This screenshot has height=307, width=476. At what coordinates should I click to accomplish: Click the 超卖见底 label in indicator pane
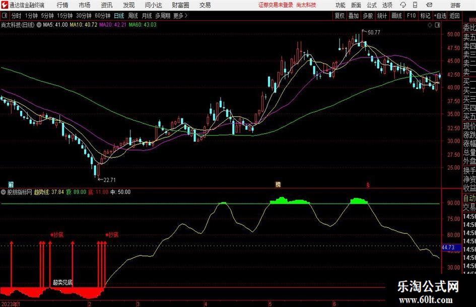click(x=63, y=283)
